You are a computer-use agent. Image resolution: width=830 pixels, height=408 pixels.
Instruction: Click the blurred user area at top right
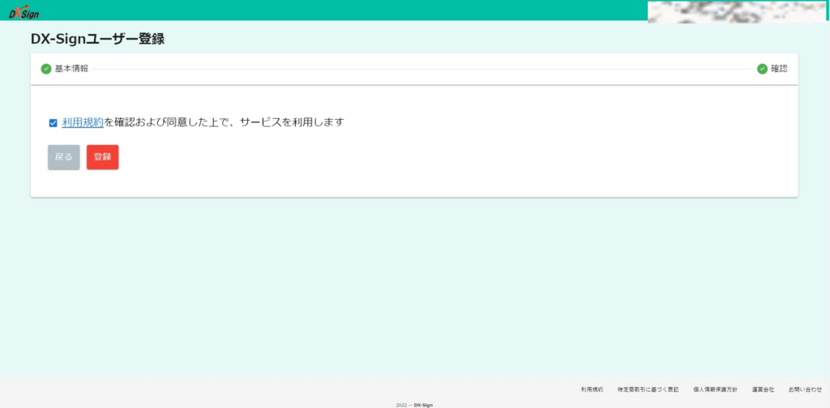[736, 11]
